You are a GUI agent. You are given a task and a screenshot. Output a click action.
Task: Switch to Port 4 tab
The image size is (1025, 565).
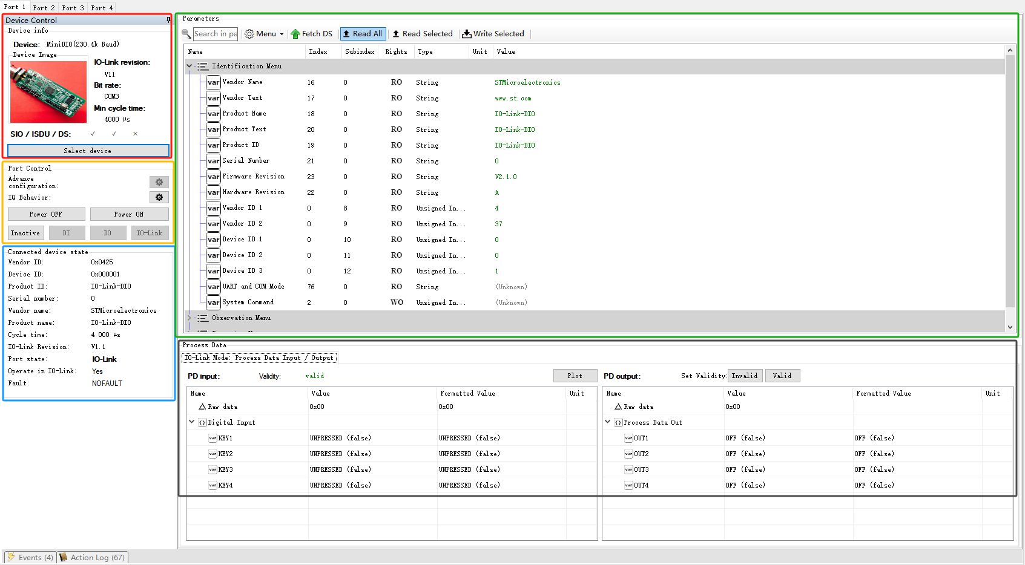(x=102, y=8)
